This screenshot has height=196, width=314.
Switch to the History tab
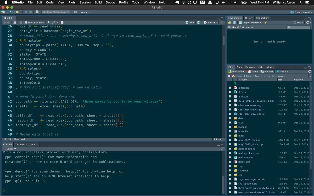click(x=249, y=18)
